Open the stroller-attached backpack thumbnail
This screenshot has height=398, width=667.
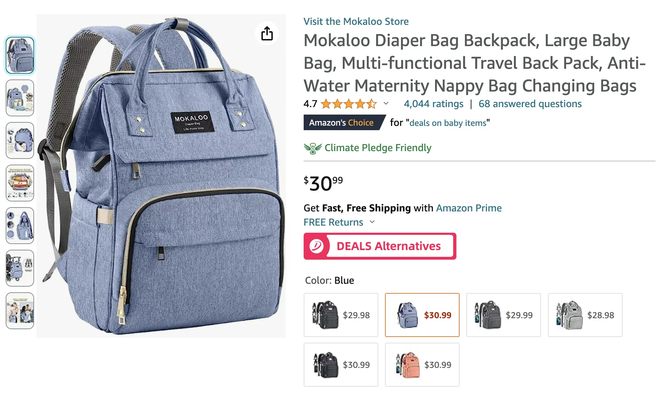click(20, 268)
